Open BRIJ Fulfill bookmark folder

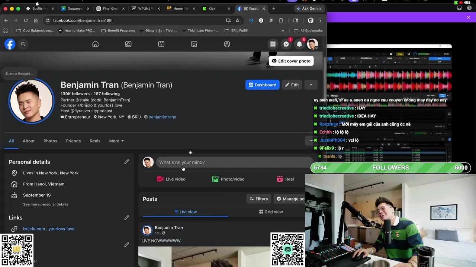tap(236, 30)
